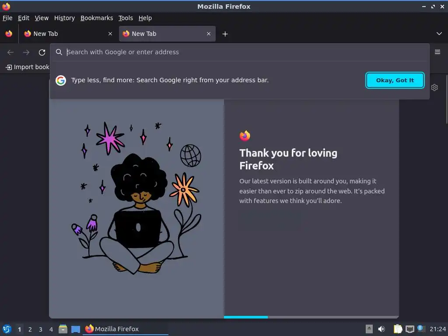Open the clipboard manager tray icon
448x336 pixels.
(x=398, y=329)
